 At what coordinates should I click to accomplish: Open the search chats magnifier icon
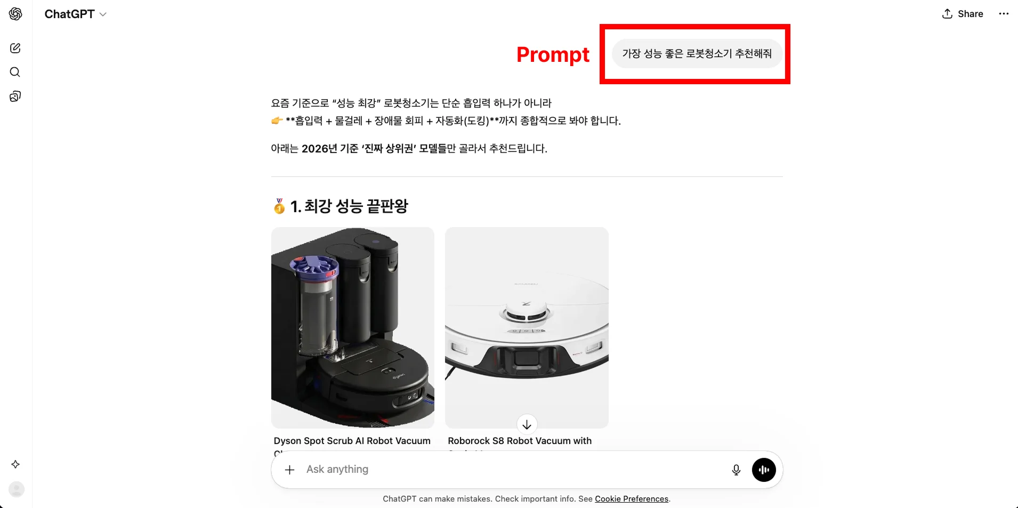[x=15, y=72]
